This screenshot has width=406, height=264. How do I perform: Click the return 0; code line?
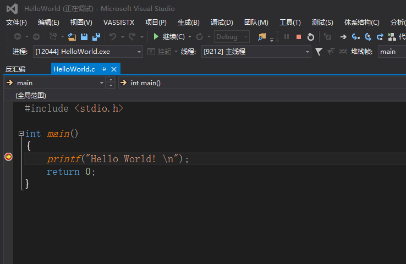click(x=71, y=172)
